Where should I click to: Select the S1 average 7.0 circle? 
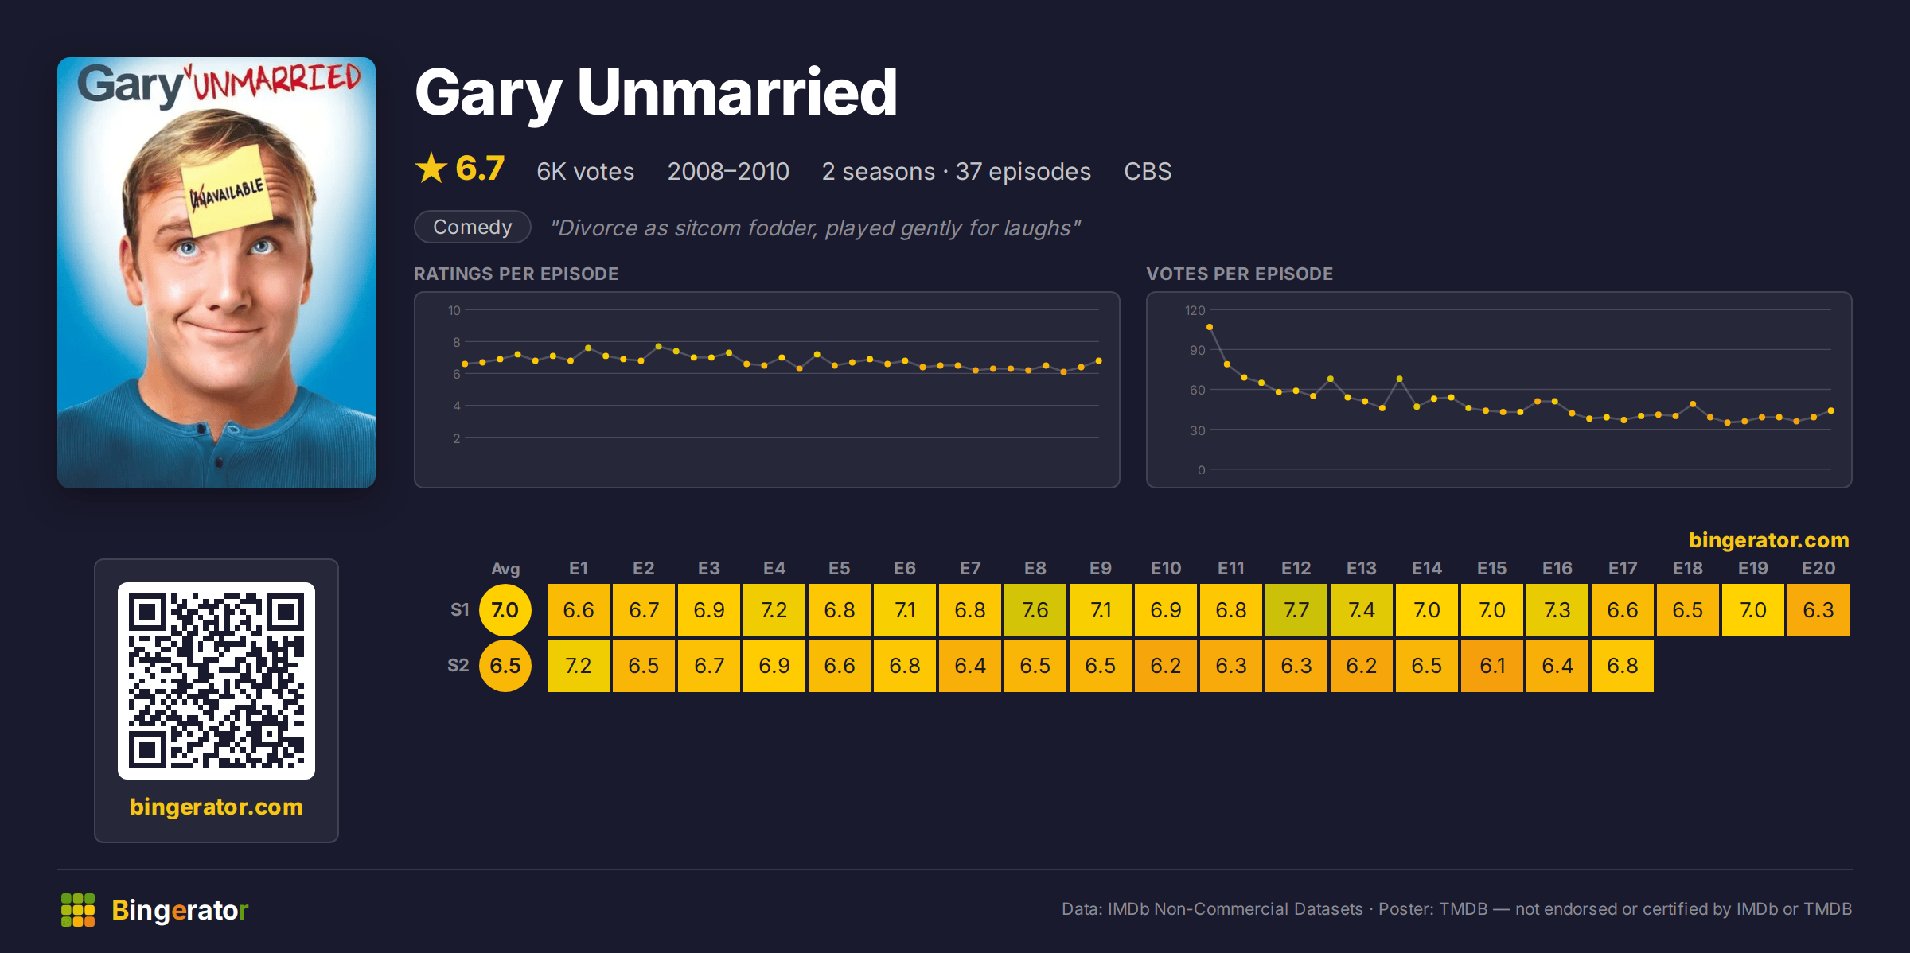point(505,610)
